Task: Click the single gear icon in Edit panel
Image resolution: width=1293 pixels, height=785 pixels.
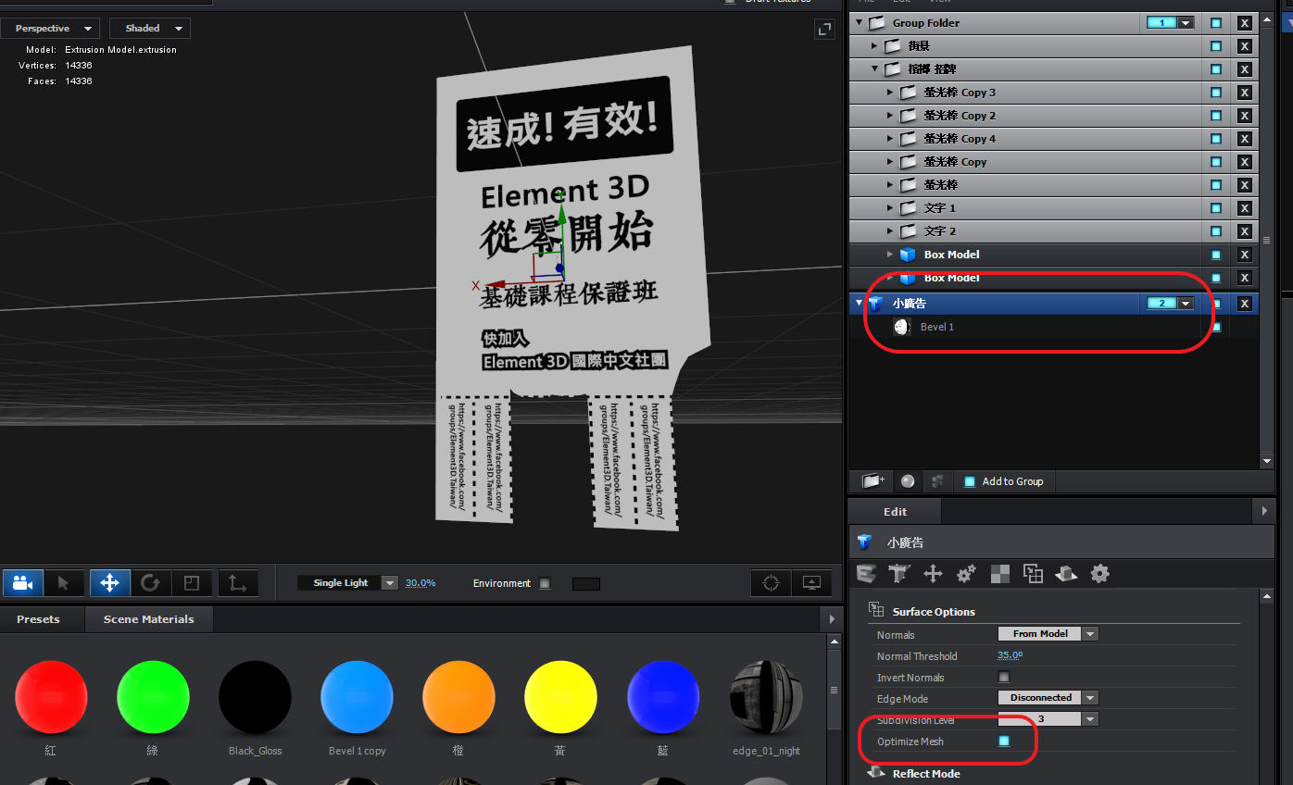Action: coord(1099,574)
